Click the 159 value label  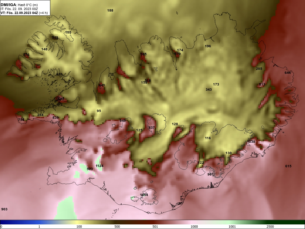(x=144, y=82)
